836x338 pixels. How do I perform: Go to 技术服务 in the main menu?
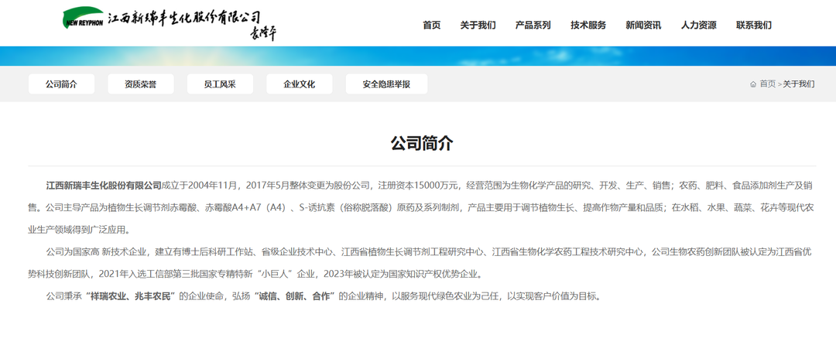click(588, 25)
